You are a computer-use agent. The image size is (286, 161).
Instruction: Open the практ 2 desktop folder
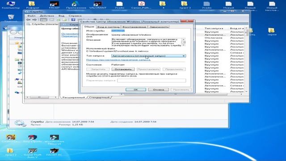point(11,152)
